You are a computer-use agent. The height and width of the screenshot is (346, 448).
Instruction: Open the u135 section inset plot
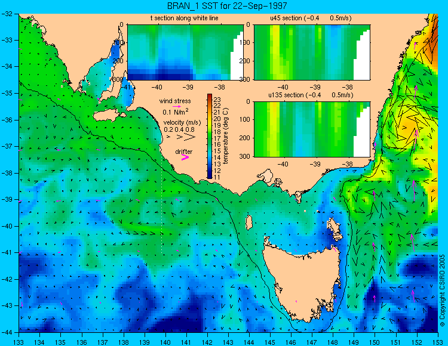pyautogui.click(x=312, y=129)
